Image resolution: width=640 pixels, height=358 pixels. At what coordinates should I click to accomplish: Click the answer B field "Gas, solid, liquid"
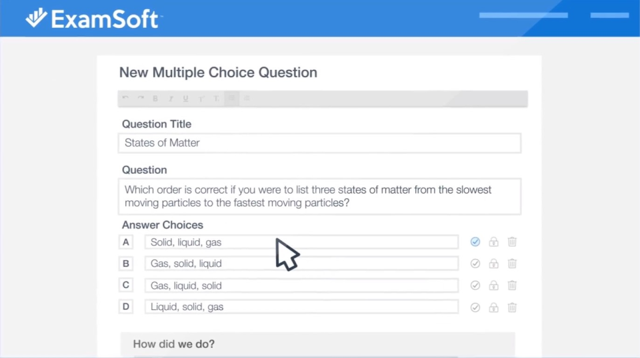301,264
